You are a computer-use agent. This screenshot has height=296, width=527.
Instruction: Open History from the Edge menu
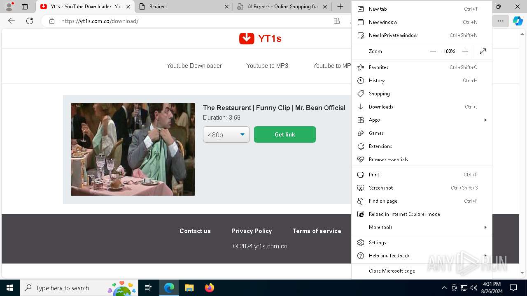pyautogui.click(x=422, y=81)
